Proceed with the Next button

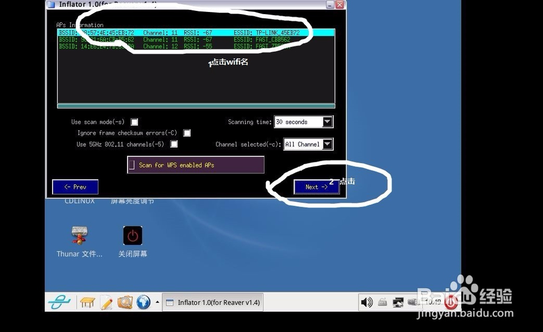pyautogui.click(x=317, y=187)
